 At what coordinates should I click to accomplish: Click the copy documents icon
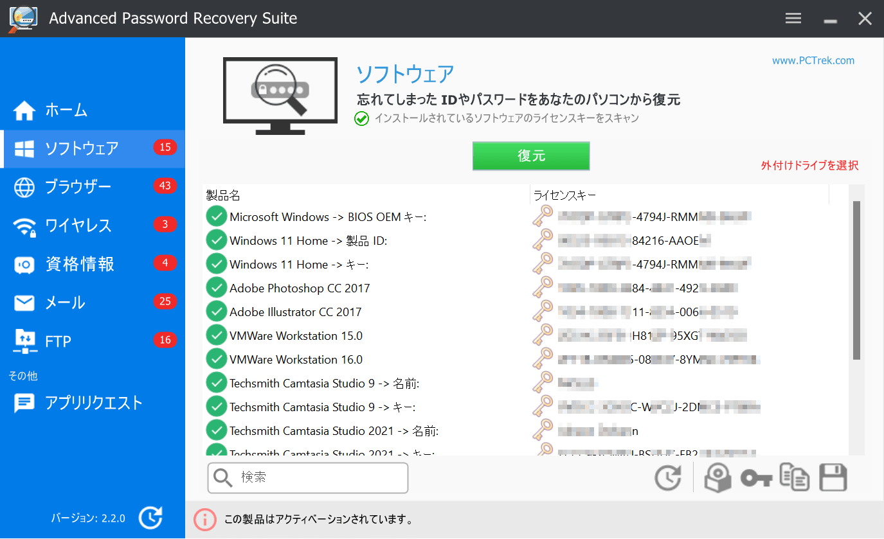point(795,477)
